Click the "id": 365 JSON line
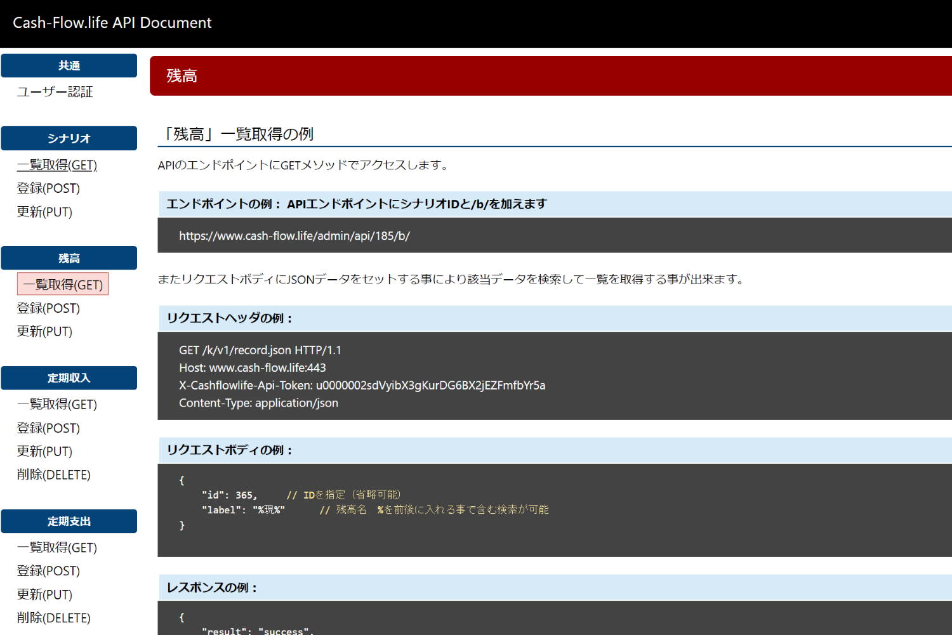Screen dimensions: 952x635 [x=301, y=495]
